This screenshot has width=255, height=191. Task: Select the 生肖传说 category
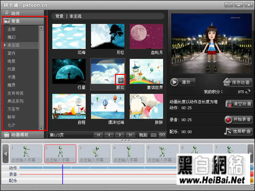15,93
